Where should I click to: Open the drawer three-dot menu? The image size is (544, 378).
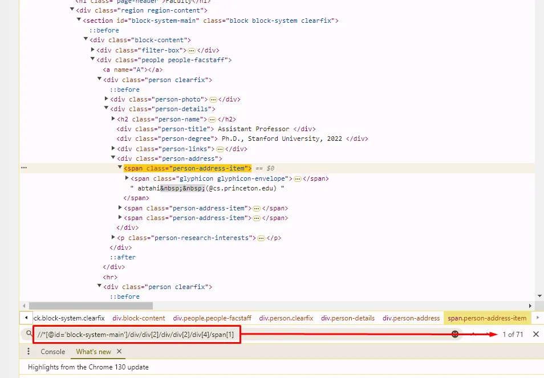click(29, 352)
